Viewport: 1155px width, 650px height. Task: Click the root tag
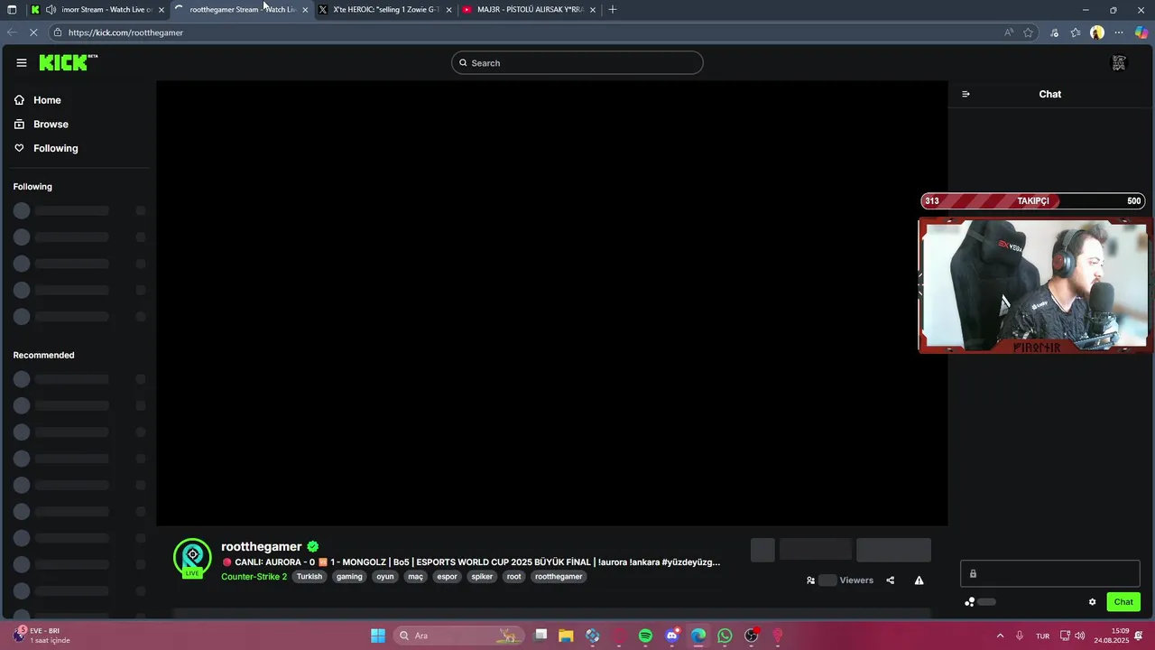click(513, 577)
